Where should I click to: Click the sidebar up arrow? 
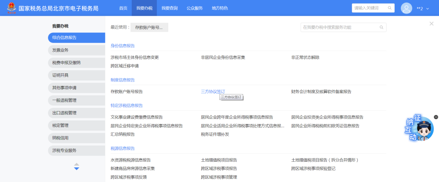pyautogui.click(x=76, y=165)
